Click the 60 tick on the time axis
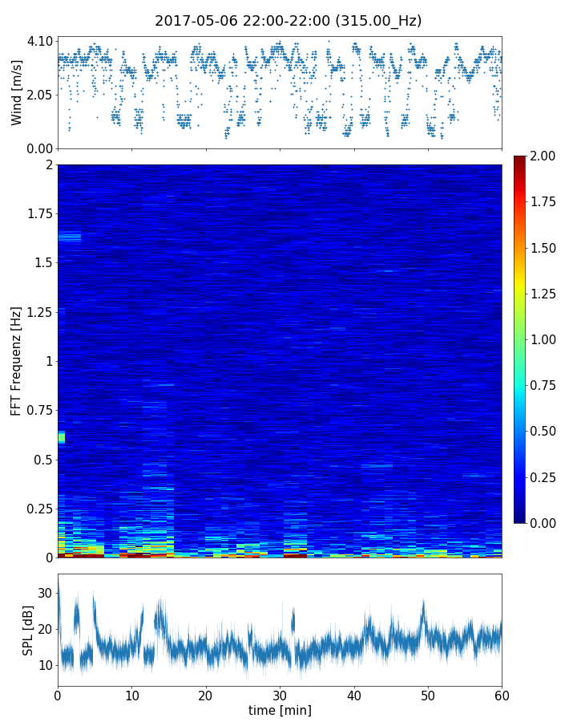 coord(502,694)
